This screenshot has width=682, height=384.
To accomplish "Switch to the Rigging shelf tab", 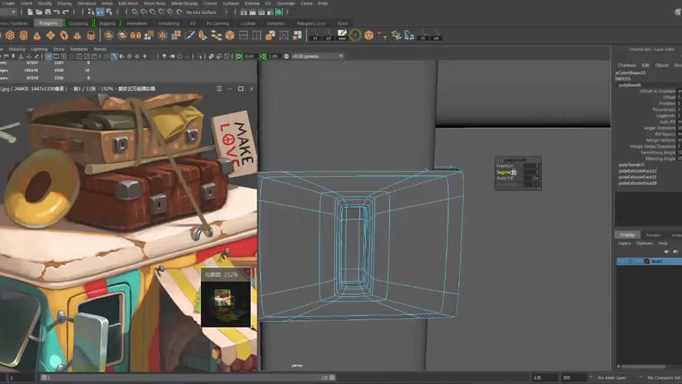I will pyautogui.click(x=107, y=23).
